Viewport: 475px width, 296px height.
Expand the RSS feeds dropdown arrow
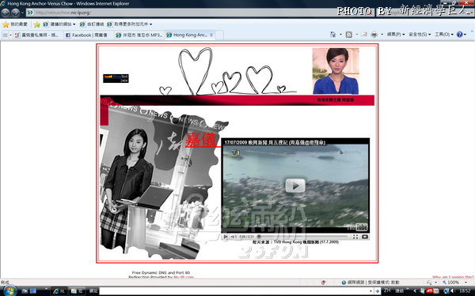[x=356, y=35]
